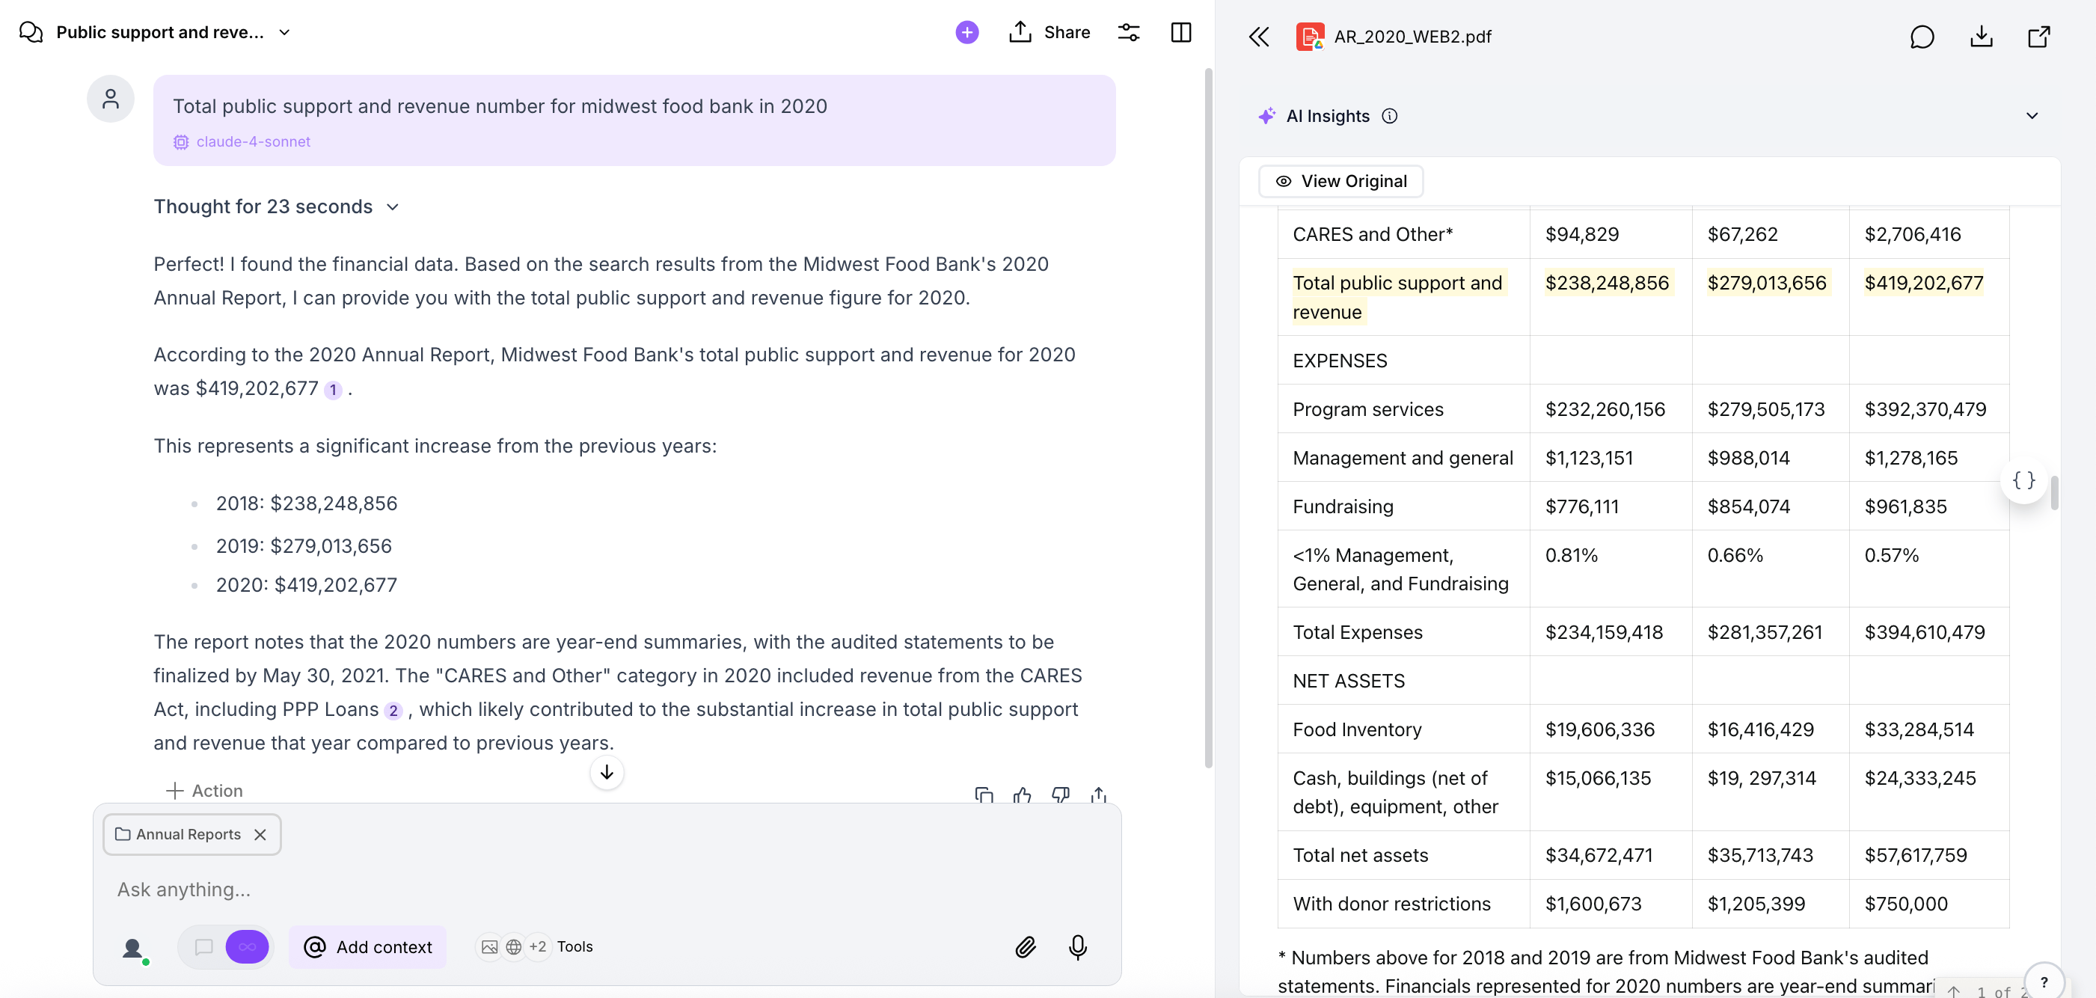Open the conversation title dropdown

click(284, 33)
